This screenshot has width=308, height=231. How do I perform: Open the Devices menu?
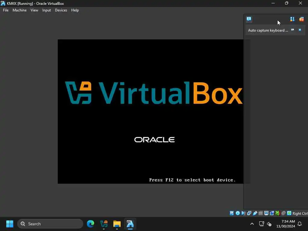[61, 10]
